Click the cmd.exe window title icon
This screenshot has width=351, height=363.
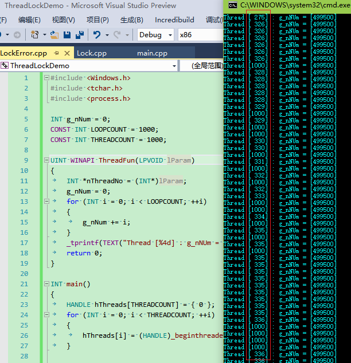pyautogui.click(x=232, y=5)
